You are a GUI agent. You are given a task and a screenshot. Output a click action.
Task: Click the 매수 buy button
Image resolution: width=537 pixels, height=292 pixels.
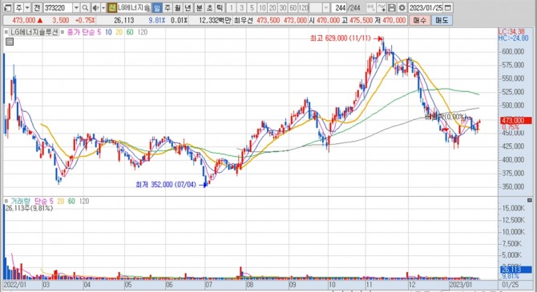click(419, 20)
